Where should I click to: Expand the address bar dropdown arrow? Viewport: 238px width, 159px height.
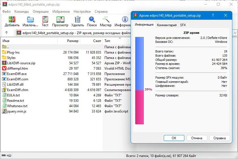pyautogui.click(x=235, y=33)
